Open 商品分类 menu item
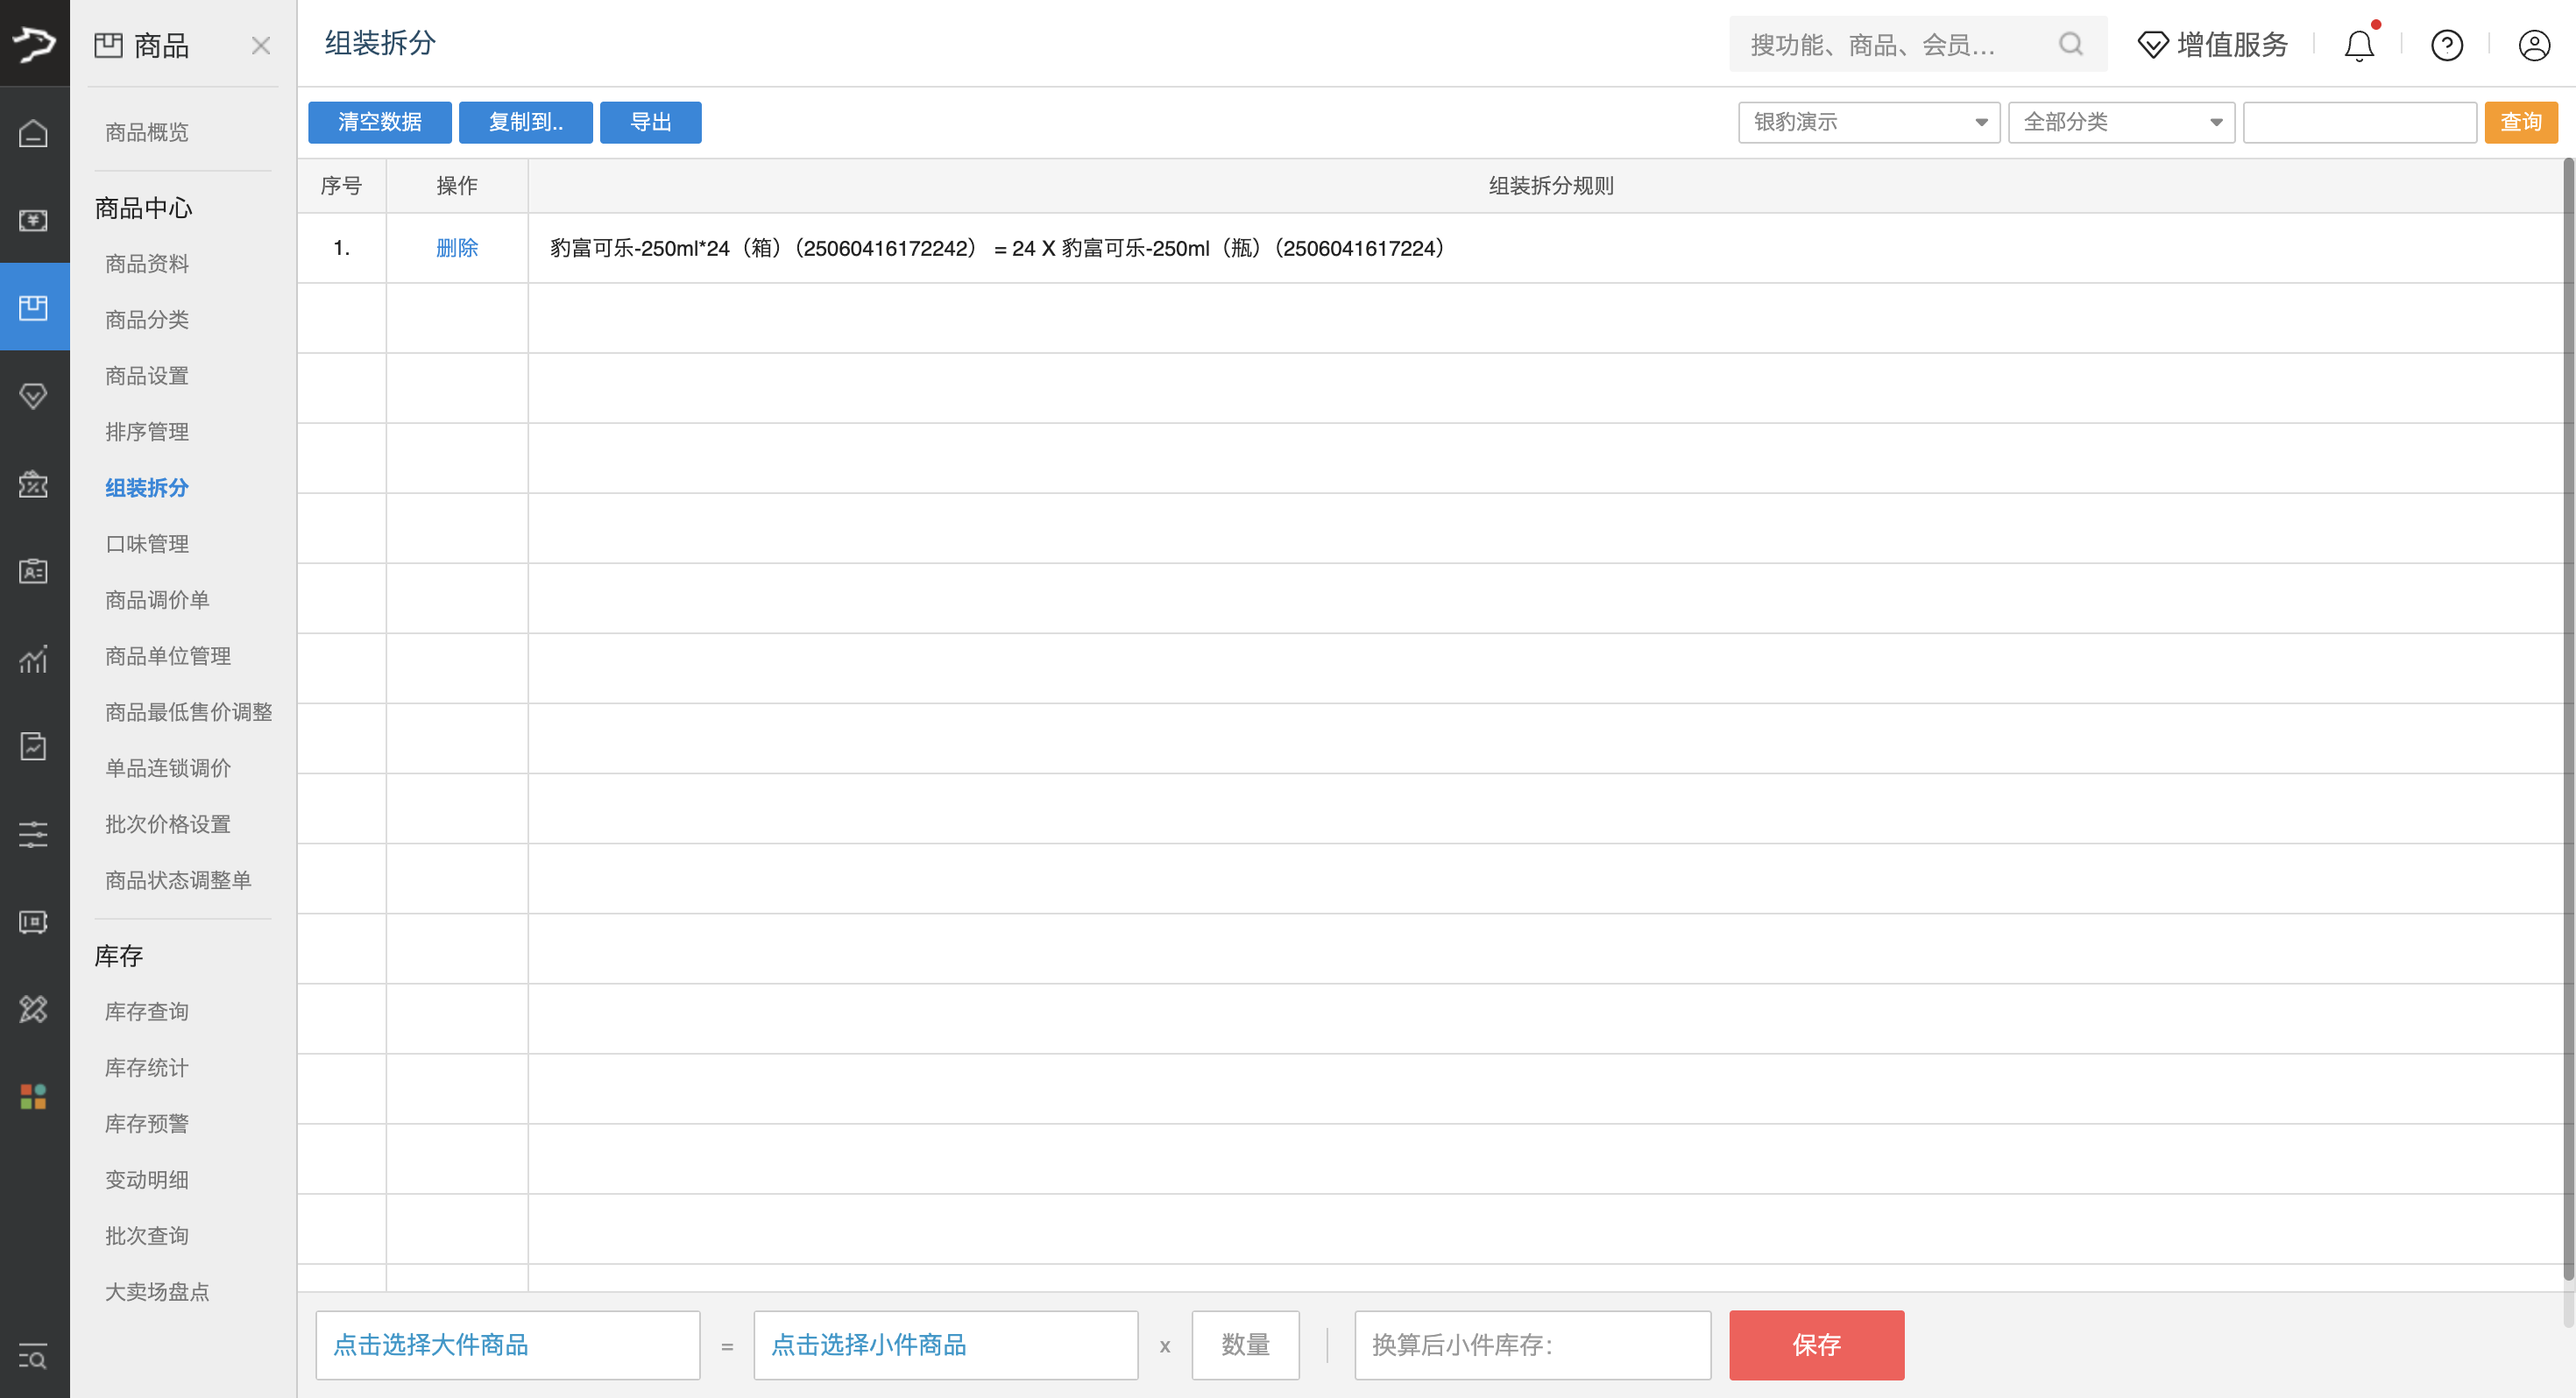This screenshot has width=2576, height=1398. (147, 320)
